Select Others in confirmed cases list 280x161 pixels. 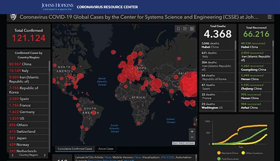coord(28,125)
